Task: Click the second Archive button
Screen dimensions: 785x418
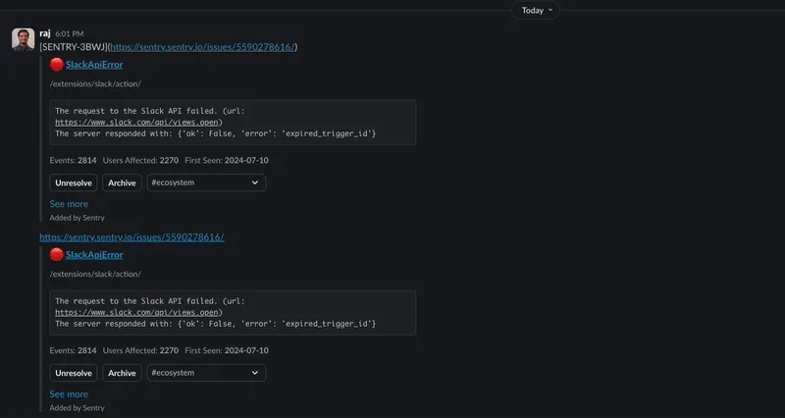Action: click(122, 373)
